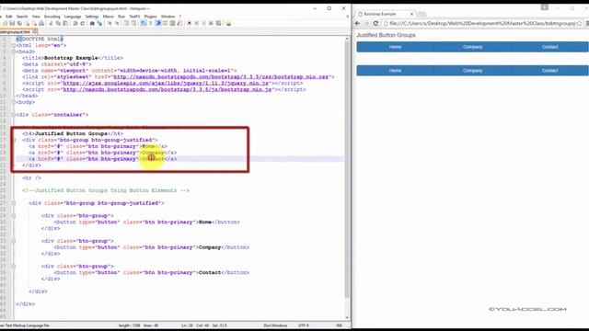Open the Edit menu
This screenshot has height=331, width=589.
coord(9,17)
